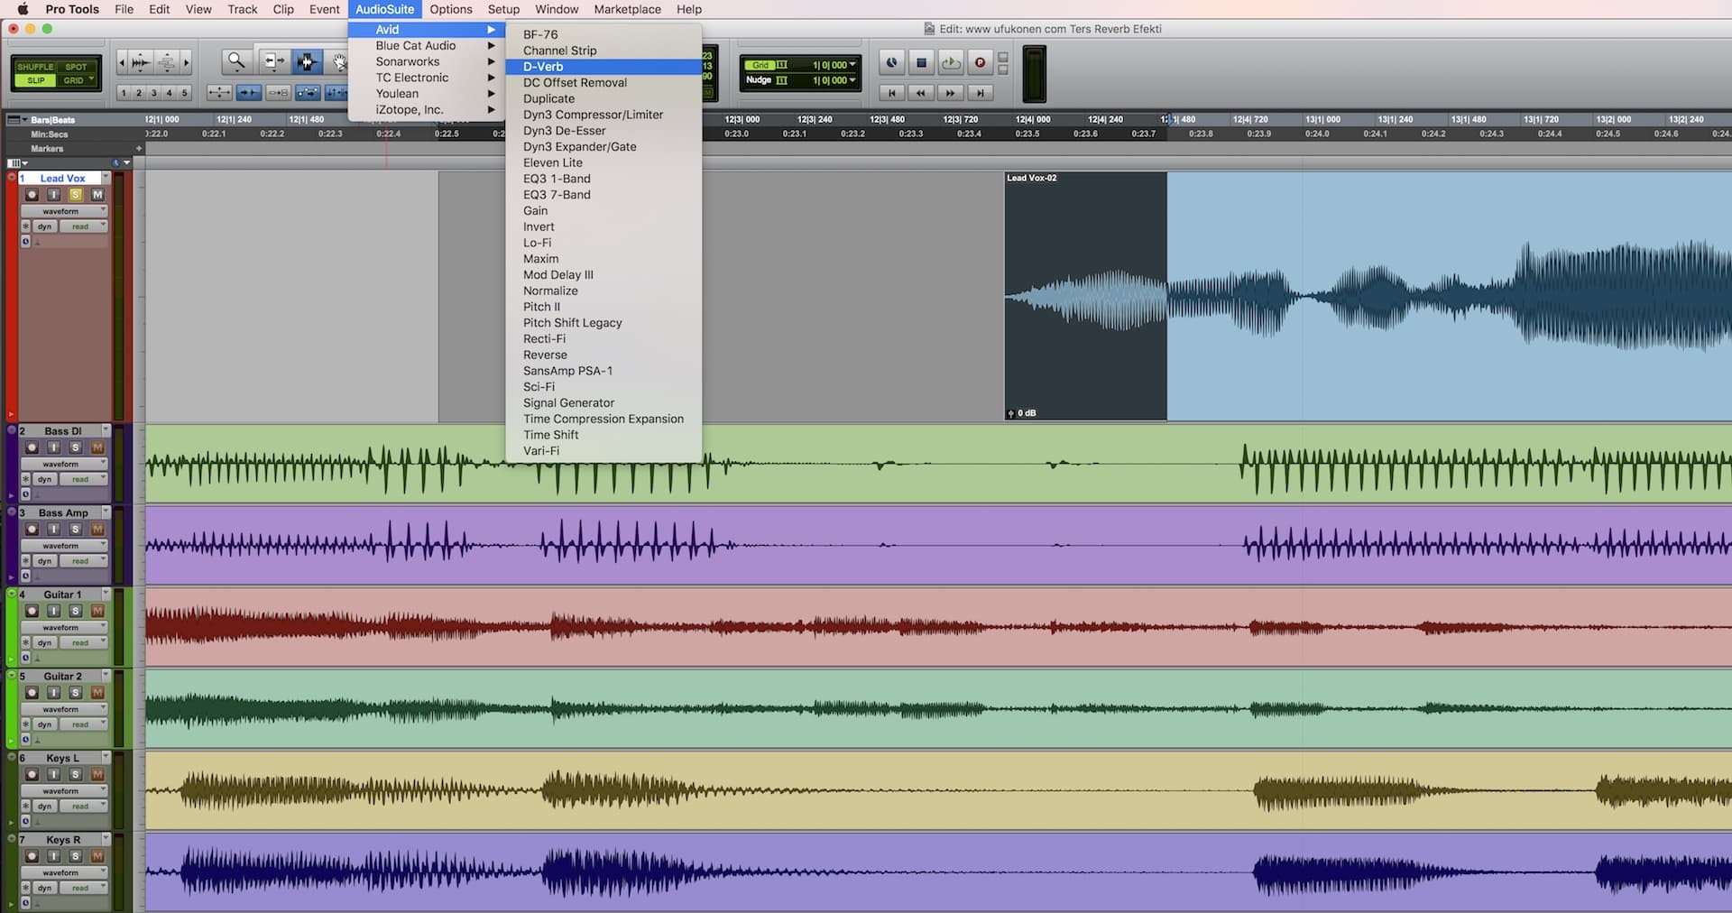
Task: Click the Fast Forward transport button
Action: (950, 93)
